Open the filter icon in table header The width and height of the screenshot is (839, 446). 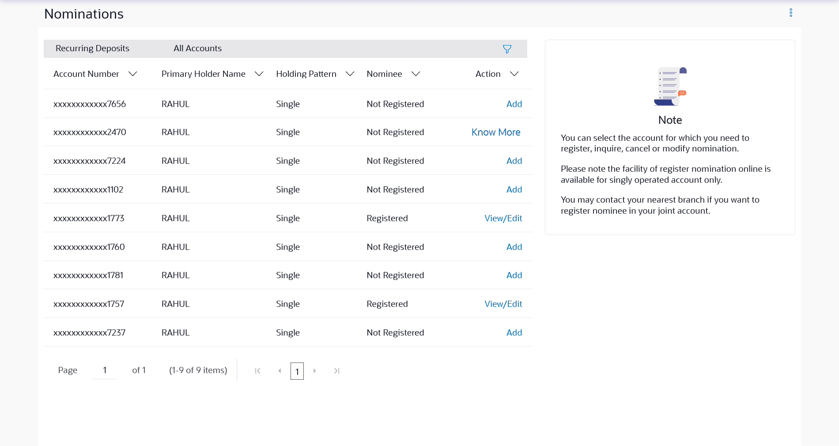click(x=507, y=49)
